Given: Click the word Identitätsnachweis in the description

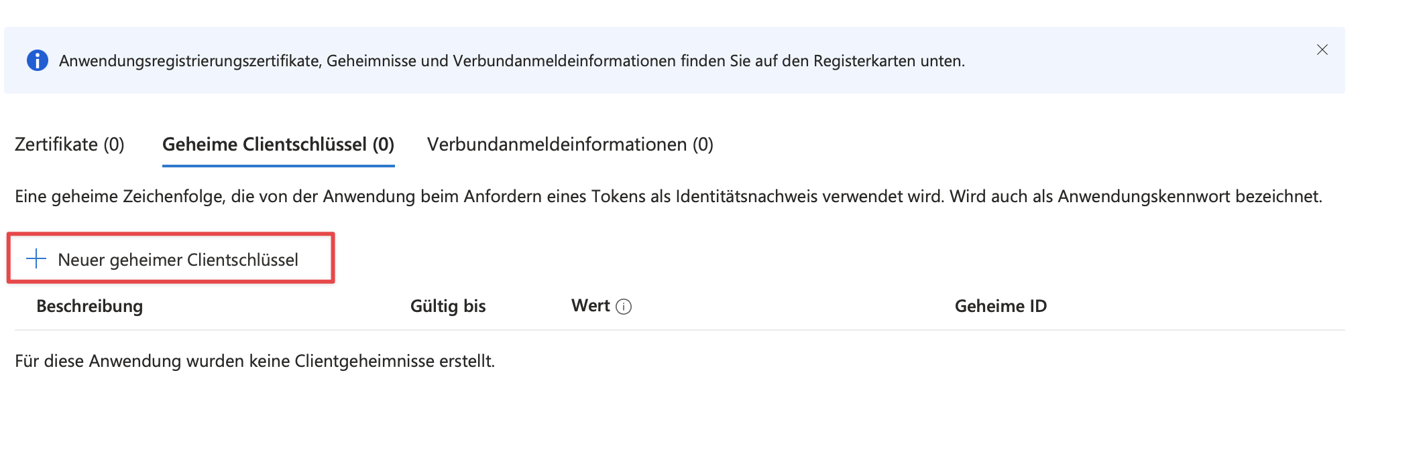Looking at the screenshot, I should (747, 196).
